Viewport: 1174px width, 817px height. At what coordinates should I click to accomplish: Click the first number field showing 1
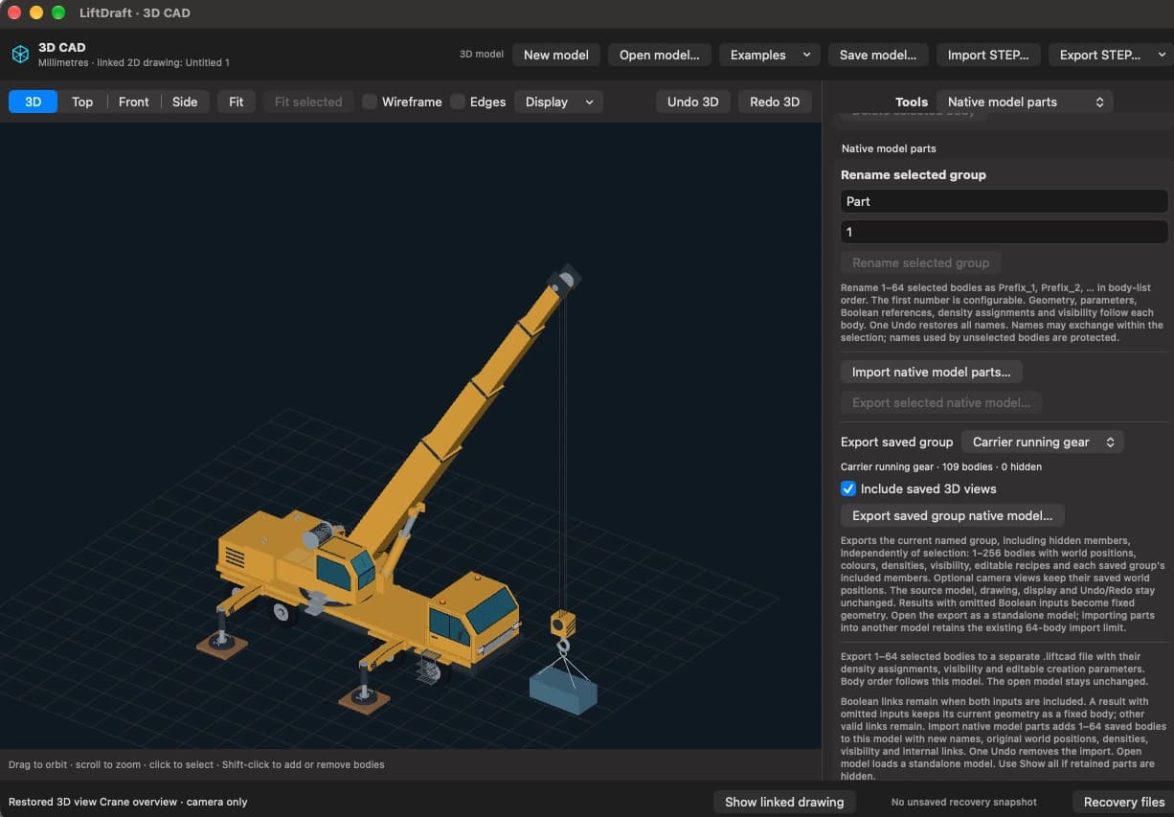click(1005, 232)
